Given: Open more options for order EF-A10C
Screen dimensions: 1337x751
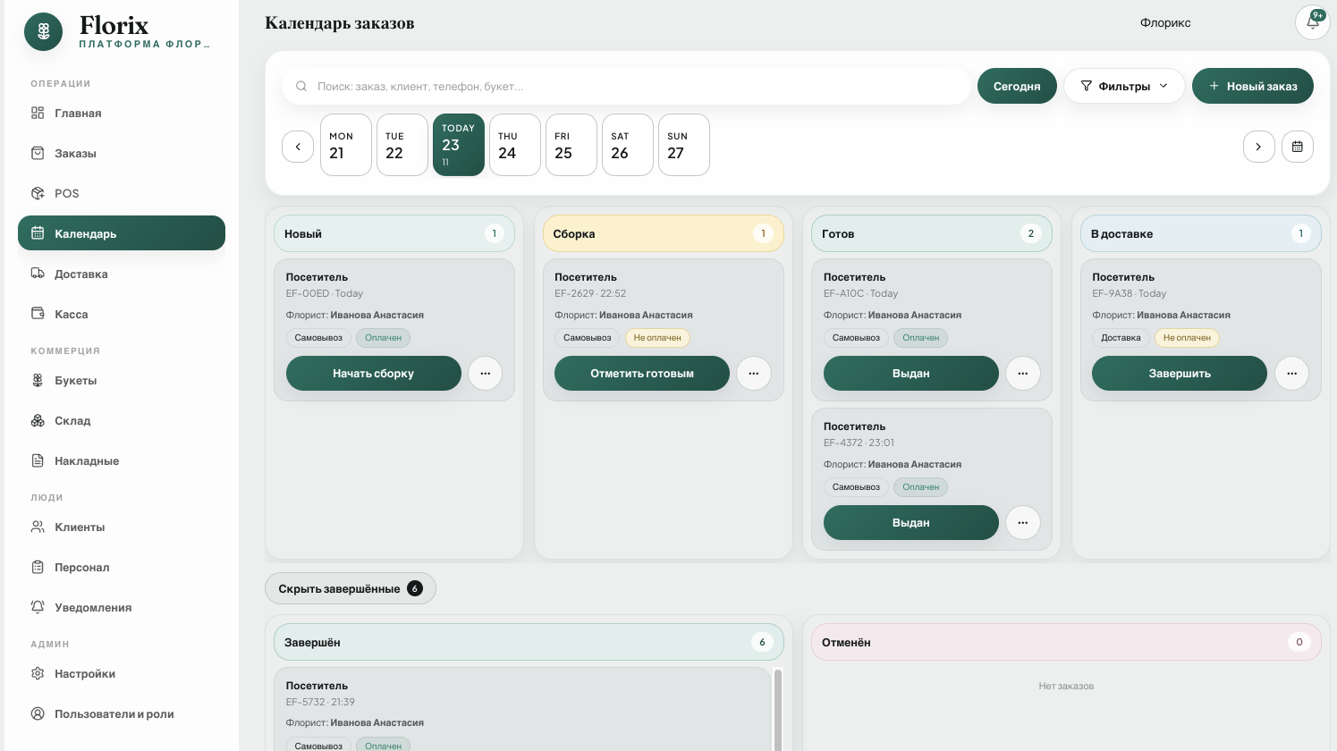Looking at the screenshot, I should [x=1023, y=374].
